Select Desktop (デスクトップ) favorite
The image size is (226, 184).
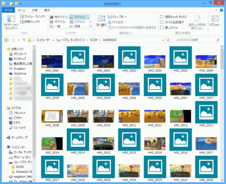click(x=17, y=59)
